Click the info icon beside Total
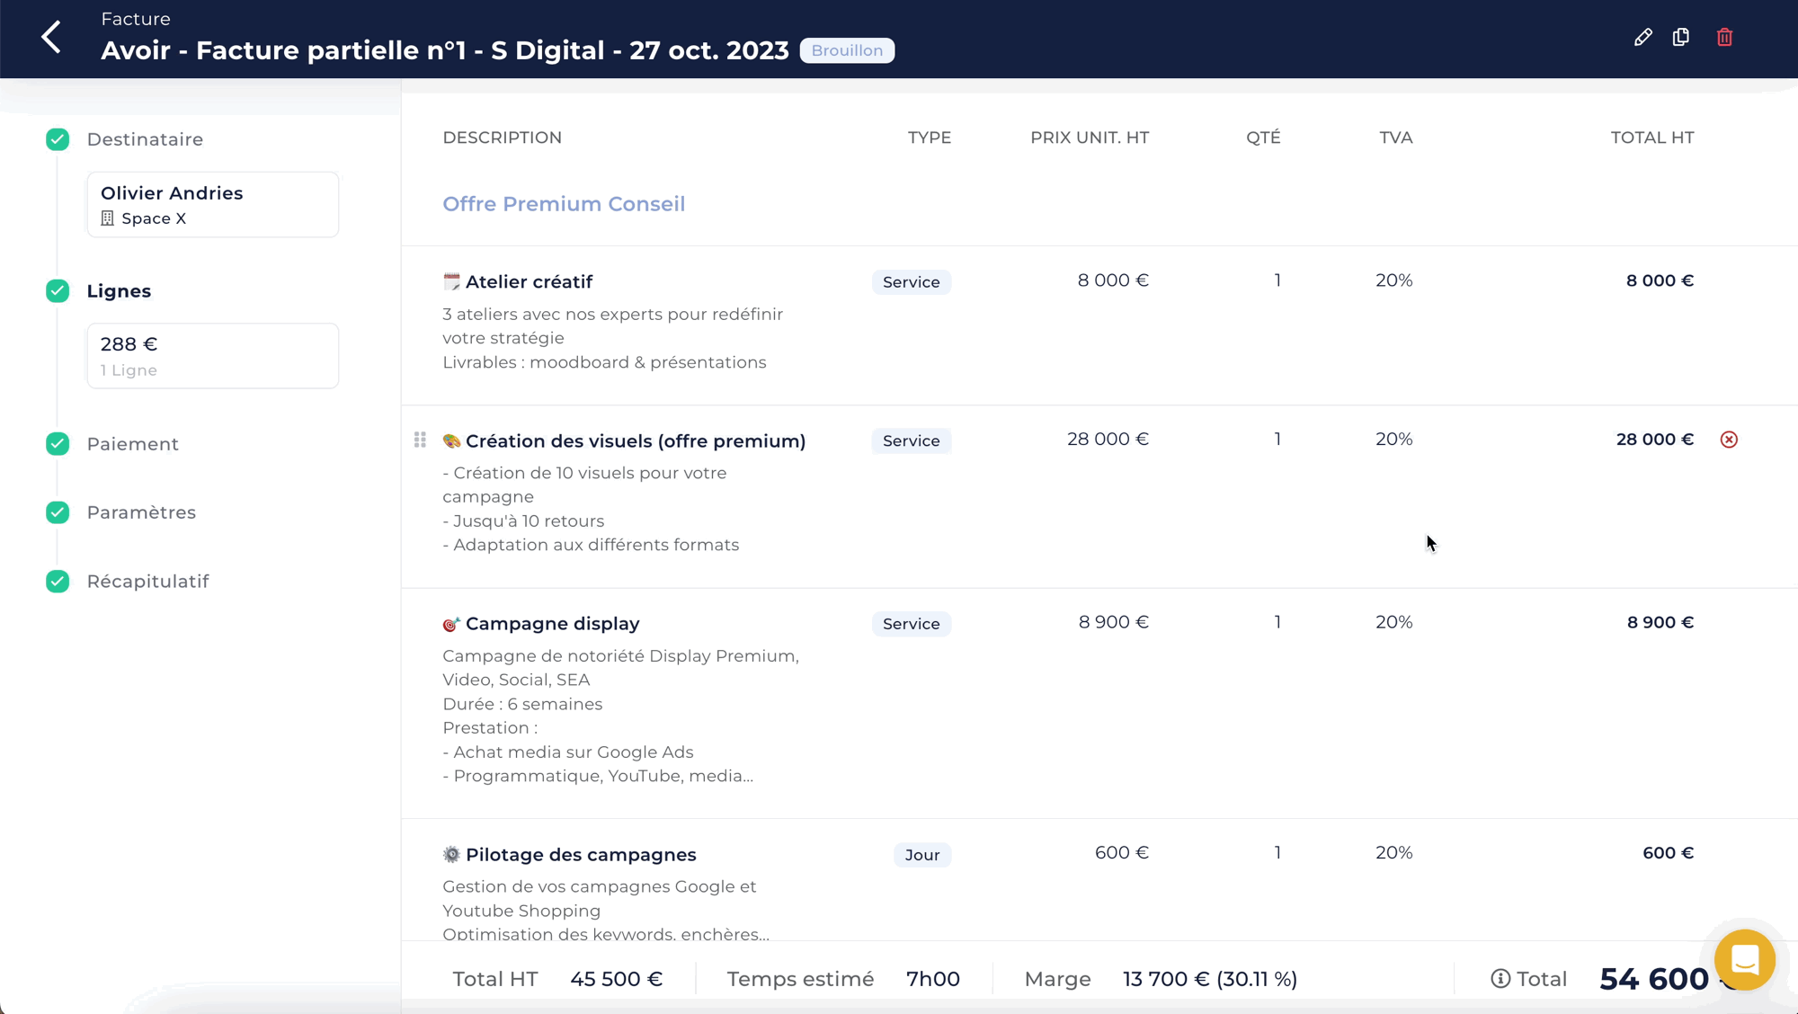This screenshot has width=1798, height=1014. [x=1500, y=979]
